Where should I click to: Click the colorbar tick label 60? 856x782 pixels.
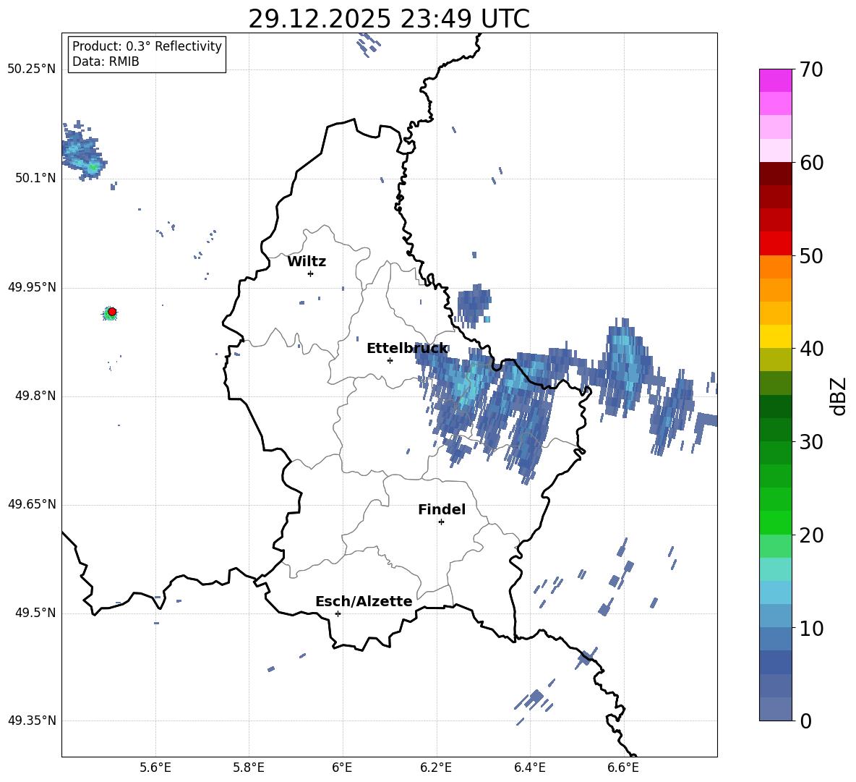pyautogui.click(x=811, y=163)
